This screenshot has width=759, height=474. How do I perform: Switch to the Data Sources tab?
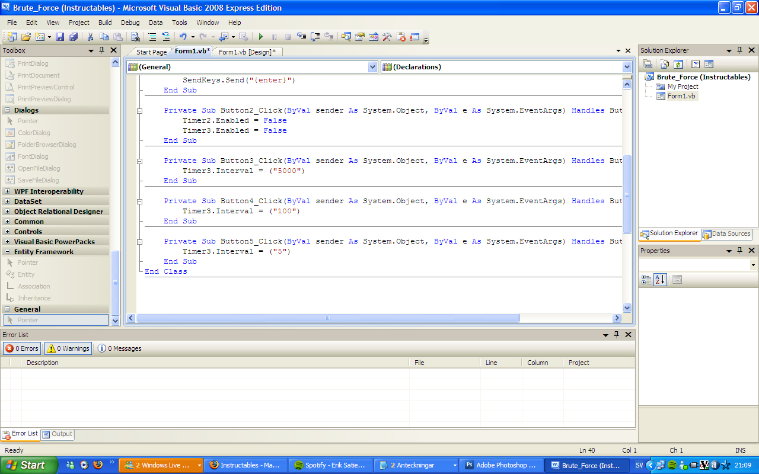tap(726, 234)
